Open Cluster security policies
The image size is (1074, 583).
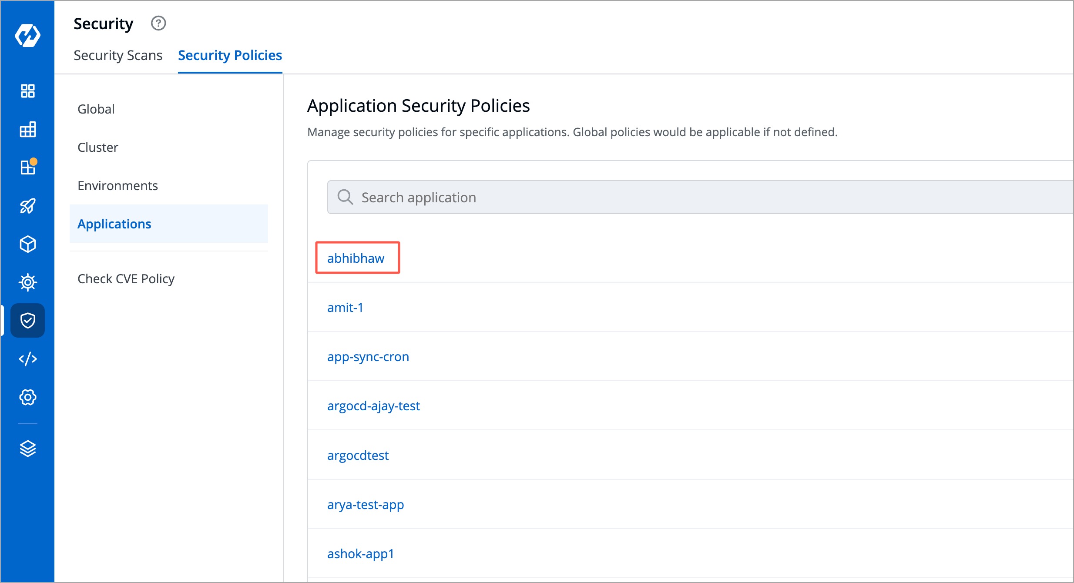97,147
